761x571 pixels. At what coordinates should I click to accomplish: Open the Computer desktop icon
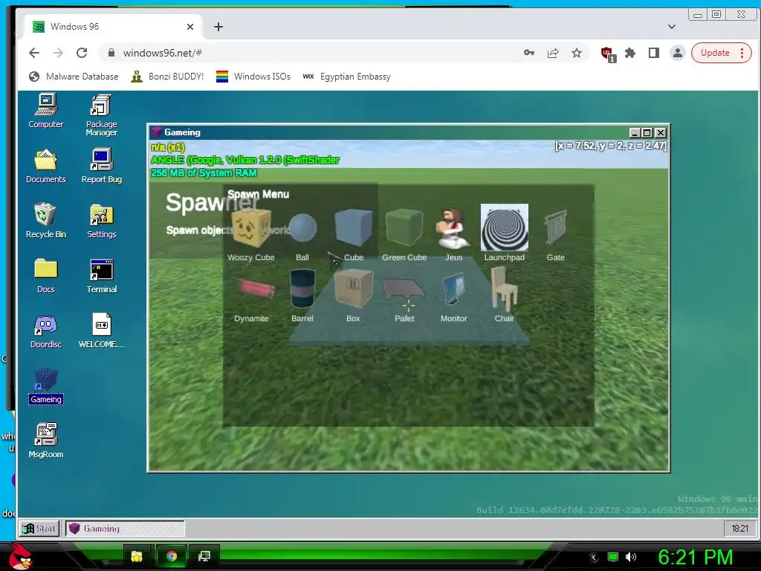click(46, 112)
